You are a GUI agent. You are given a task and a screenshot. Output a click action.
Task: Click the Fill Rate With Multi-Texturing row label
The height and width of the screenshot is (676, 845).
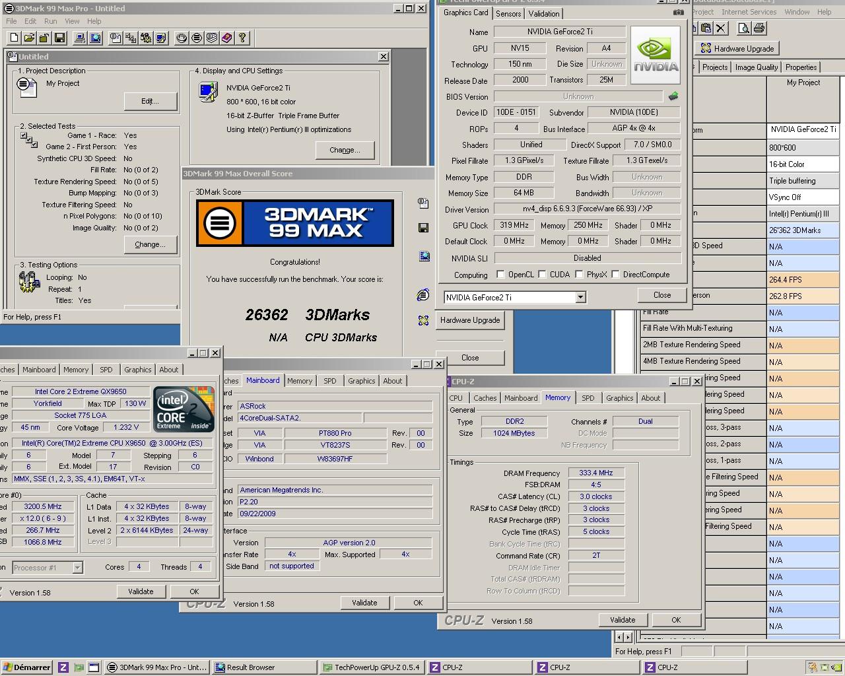click(x=703, y=328)
